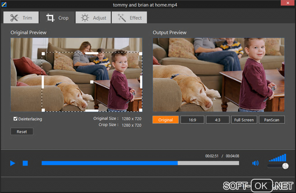The width and height of the screenshot is (296, 193).
Task: Select the Full Screen mode
Action: tap(244, 120)
